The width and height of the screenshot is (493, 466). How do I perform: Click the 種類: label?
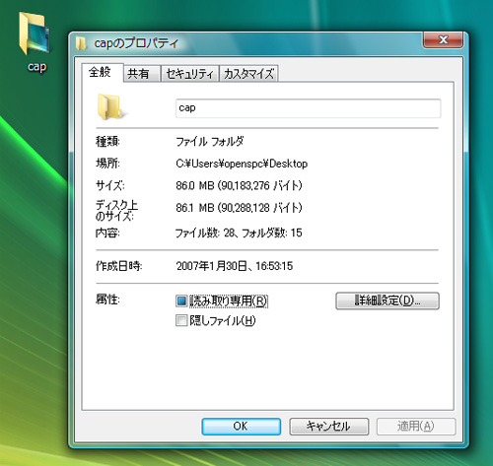(107, 142)
